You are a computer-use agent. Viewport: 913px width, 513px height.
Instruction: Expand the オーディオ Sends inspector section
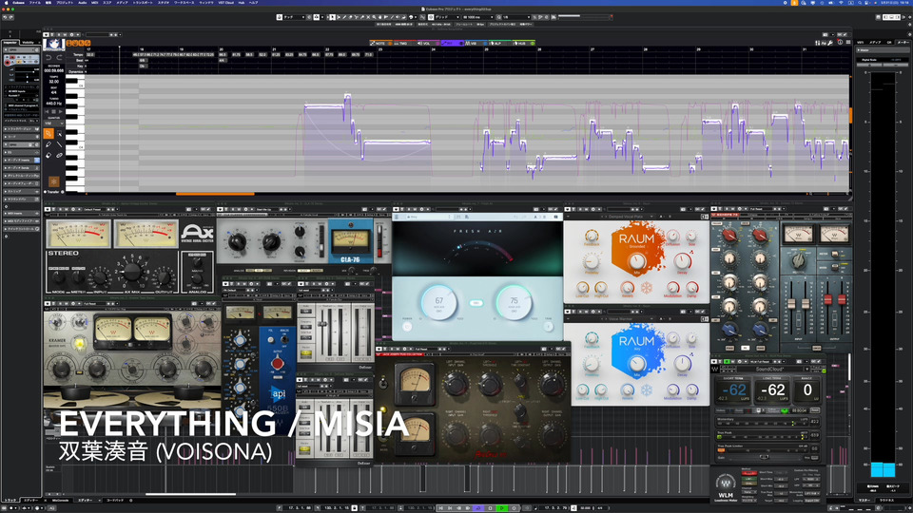21,168
